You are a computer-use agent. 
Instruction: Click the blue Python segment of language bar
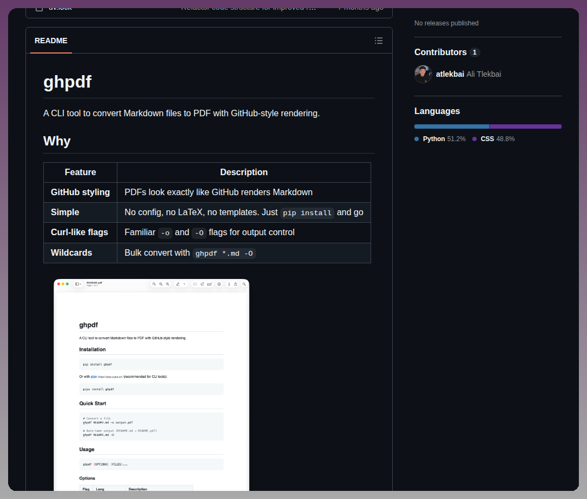(x=452, y=127)
